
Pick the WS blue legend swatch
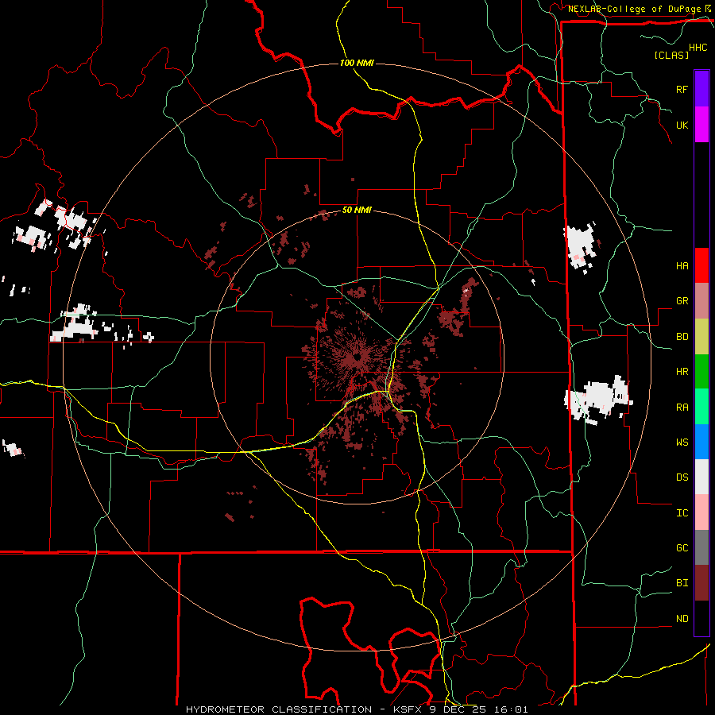[x=701, y=442]
